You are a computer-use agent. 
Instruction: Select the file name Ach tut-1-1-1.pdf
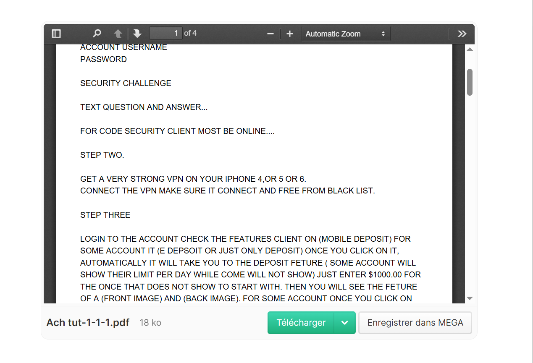88,323
